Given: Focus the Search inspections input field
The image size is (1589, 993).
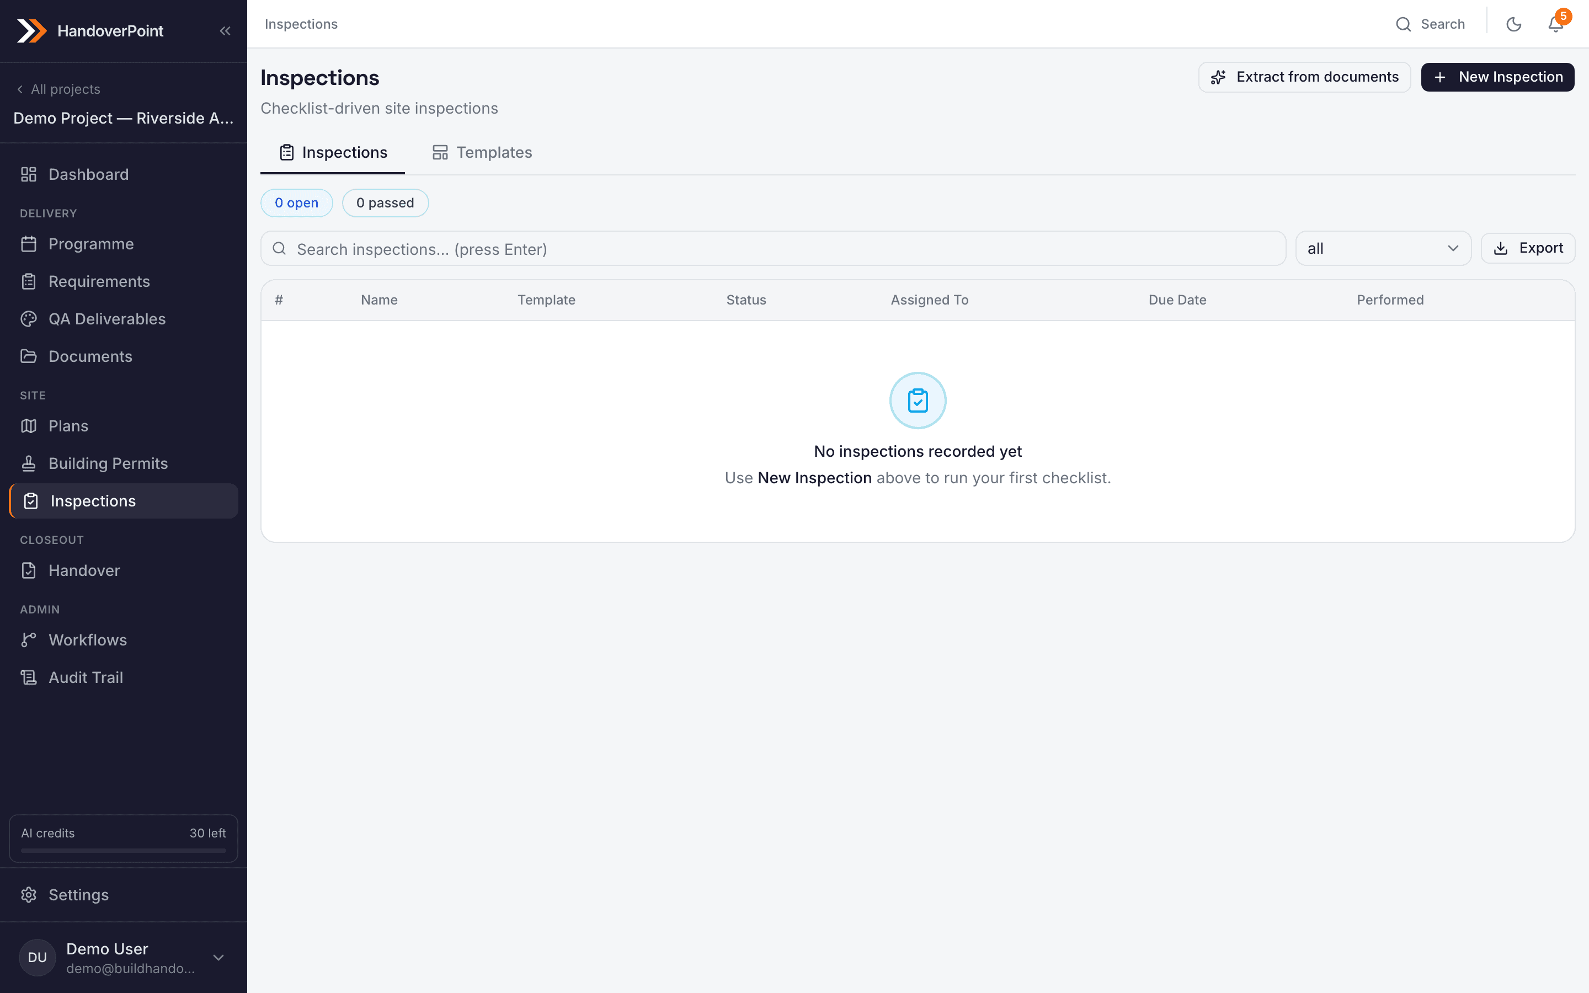Looking at the screenshot, I should [x=774, y=249].
